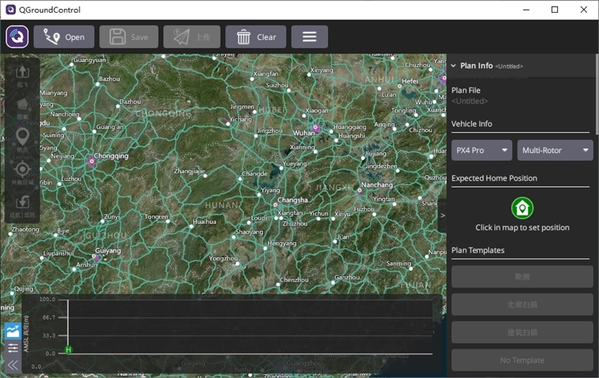Choose the 建筑扫描 structure scan template
The image size is (599, 378).
522,332
